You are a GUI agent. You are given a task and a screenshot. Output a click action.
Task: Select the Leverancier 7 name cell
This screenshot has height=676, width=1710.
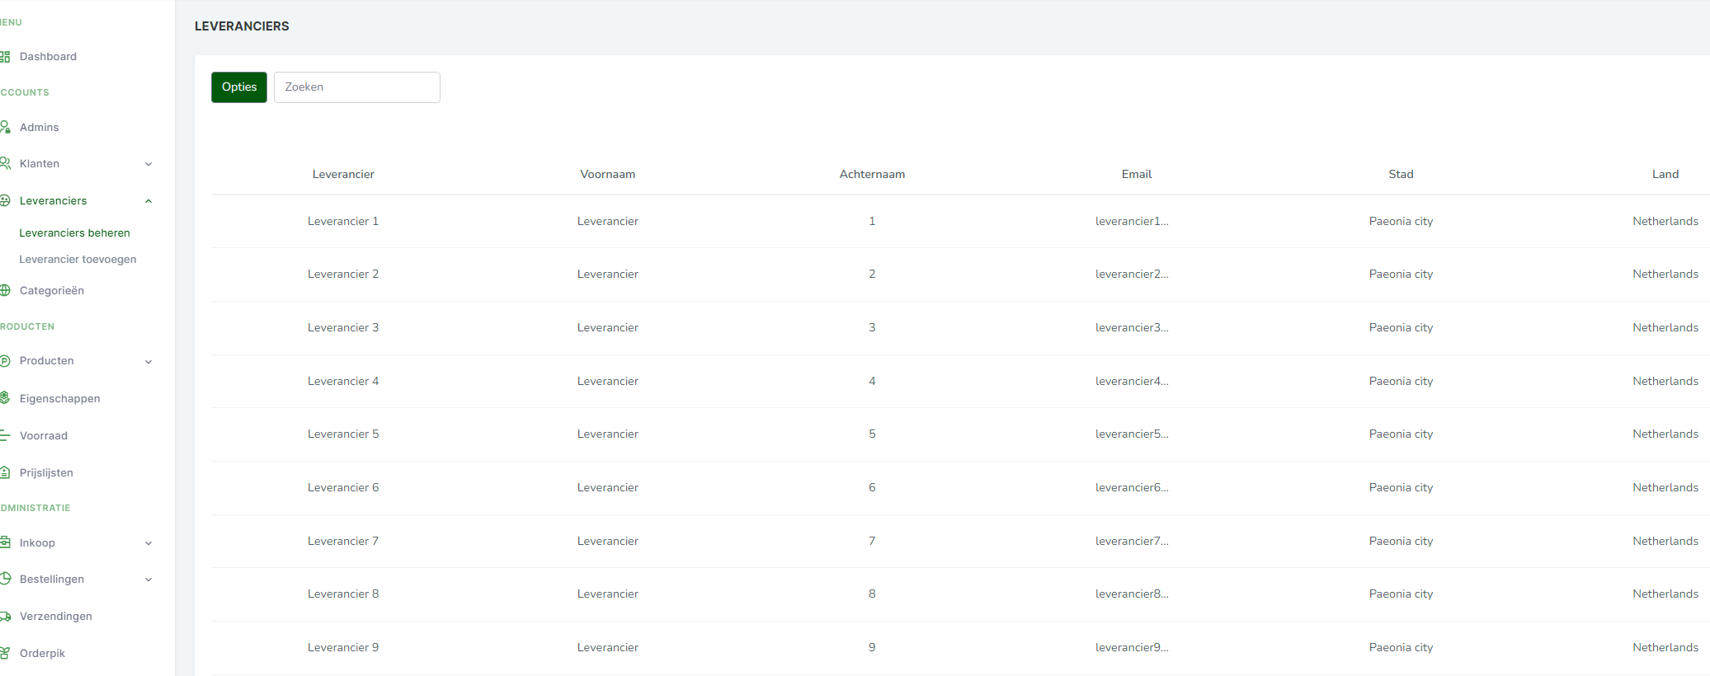coord(343,542)
